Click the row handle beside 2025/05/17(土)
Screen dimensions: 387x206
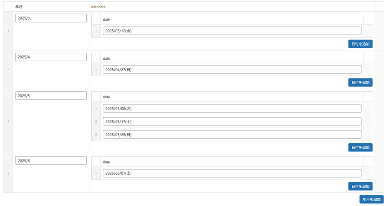96,122
